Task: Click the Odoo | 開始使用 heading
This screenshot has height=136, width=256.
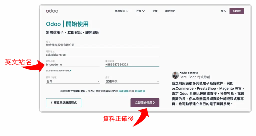Action: [x=67, y=24]
